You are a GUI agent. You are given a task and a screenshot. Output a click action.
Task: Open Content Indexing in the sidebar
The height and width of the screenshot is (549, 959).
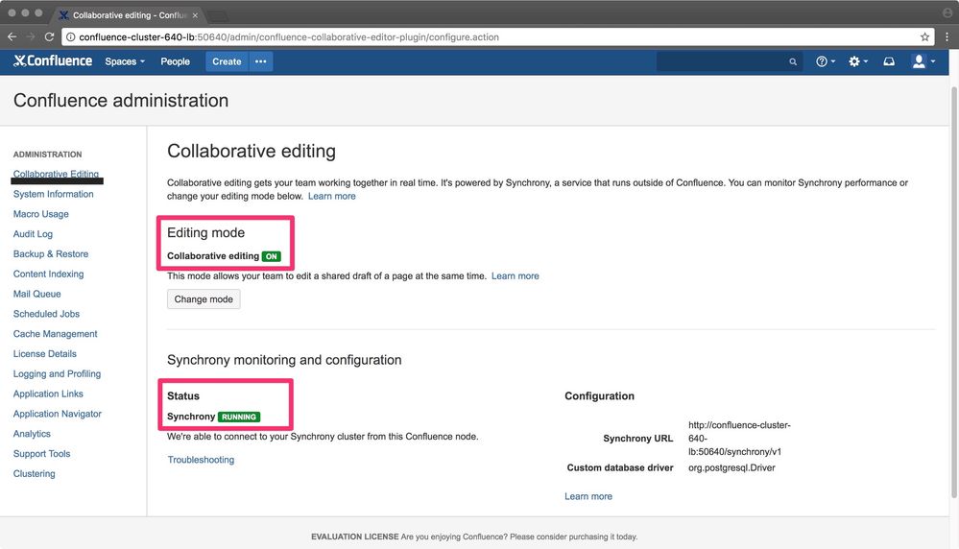coord(48,274)
